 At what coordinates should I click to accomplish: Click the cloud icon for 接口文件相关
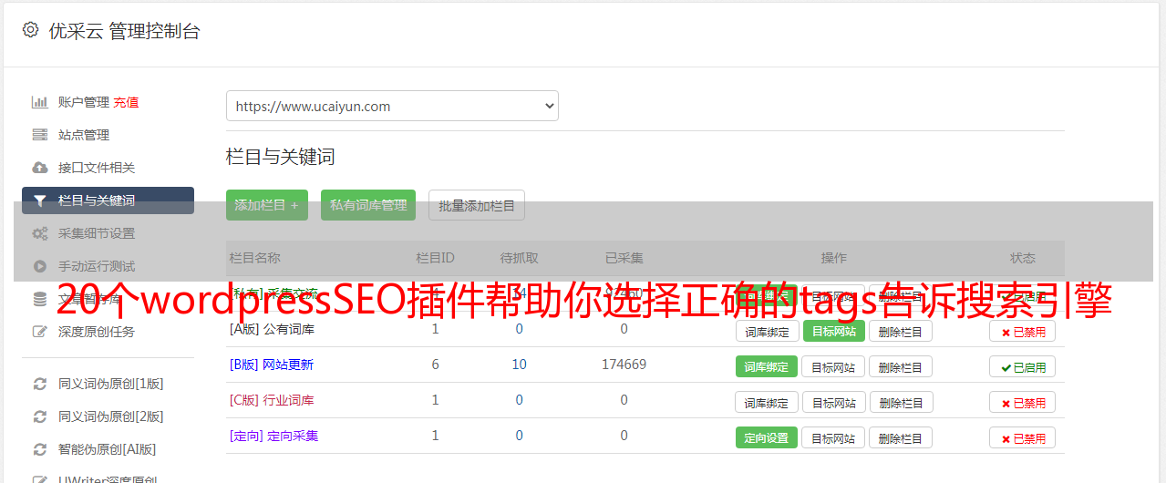[x=39, y=168]
